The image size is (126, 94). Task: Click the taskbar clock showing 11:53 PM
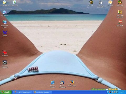click(122, 92)
